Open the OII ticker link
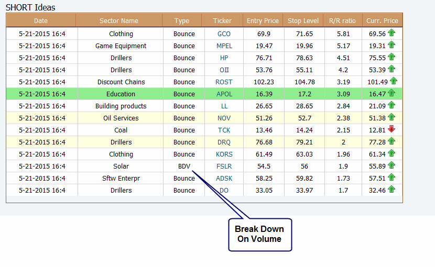Viewport: 435px width, 267px height. [x=224, y=70]
